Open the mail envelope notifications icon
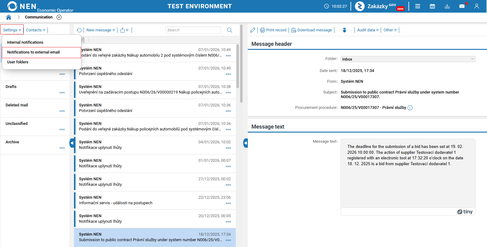Viewport: 487px width, 247px height. click(x=462, y=6)
